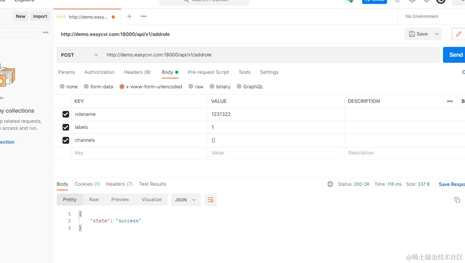The width and height of the screenshot is (465, 263).
Task: Click the floppy disk Save icon
Action: pos(412,34)
